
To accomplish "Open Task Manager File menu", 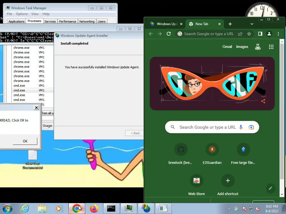I will pos(9,14).
